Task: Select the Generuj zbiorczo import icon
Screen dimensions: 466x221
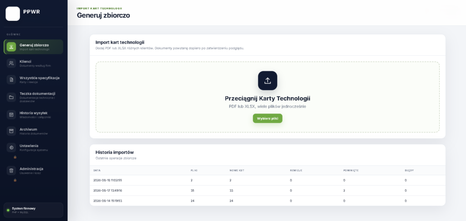Action: point(11,47)
